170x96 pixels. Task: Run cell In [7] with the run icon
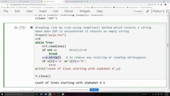pos(31,27)
